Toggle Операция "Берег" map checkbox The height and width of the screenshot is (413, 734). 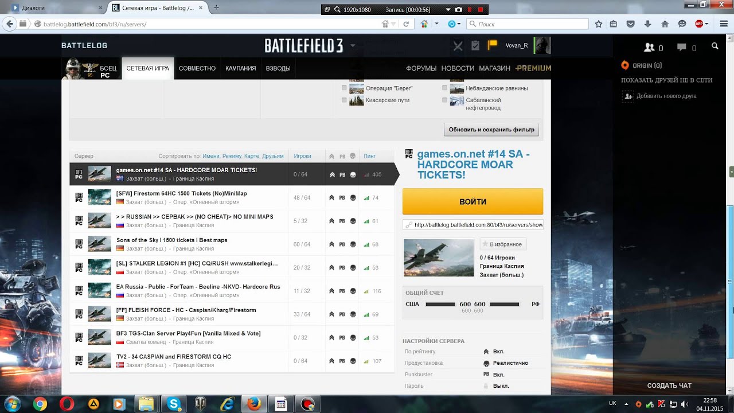tap(344, 88)
